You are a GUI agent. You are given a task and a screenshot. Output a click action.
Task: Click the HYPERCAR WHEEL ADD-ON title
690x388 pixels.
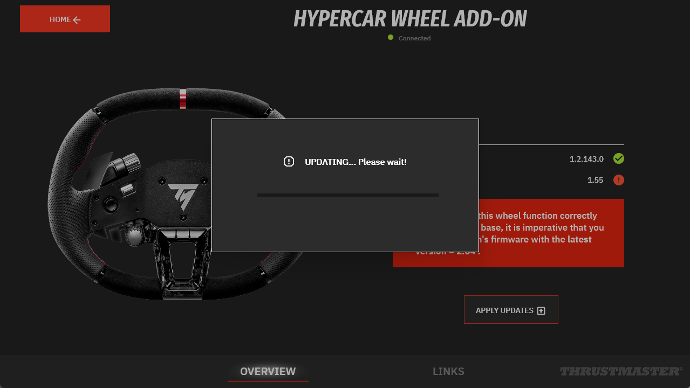(x=410, y=19)
